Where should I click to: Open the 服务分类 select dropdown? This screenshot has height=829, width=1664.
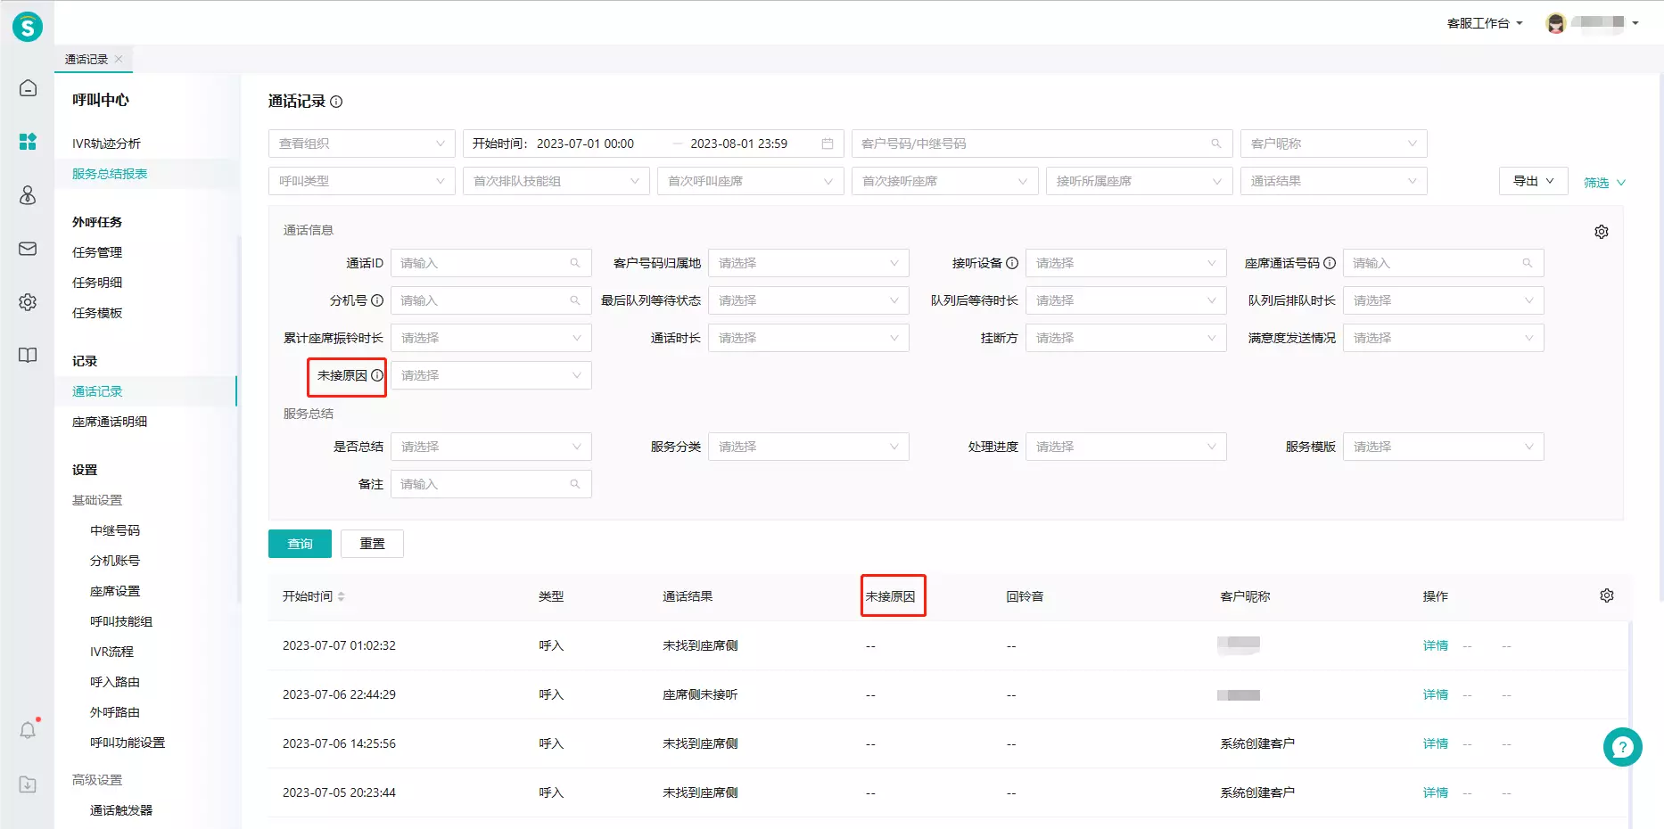click(x=809, y=447)
